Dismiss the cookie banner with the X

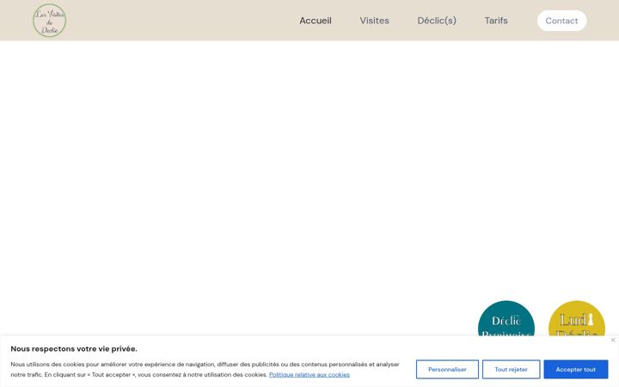point(613,340)
